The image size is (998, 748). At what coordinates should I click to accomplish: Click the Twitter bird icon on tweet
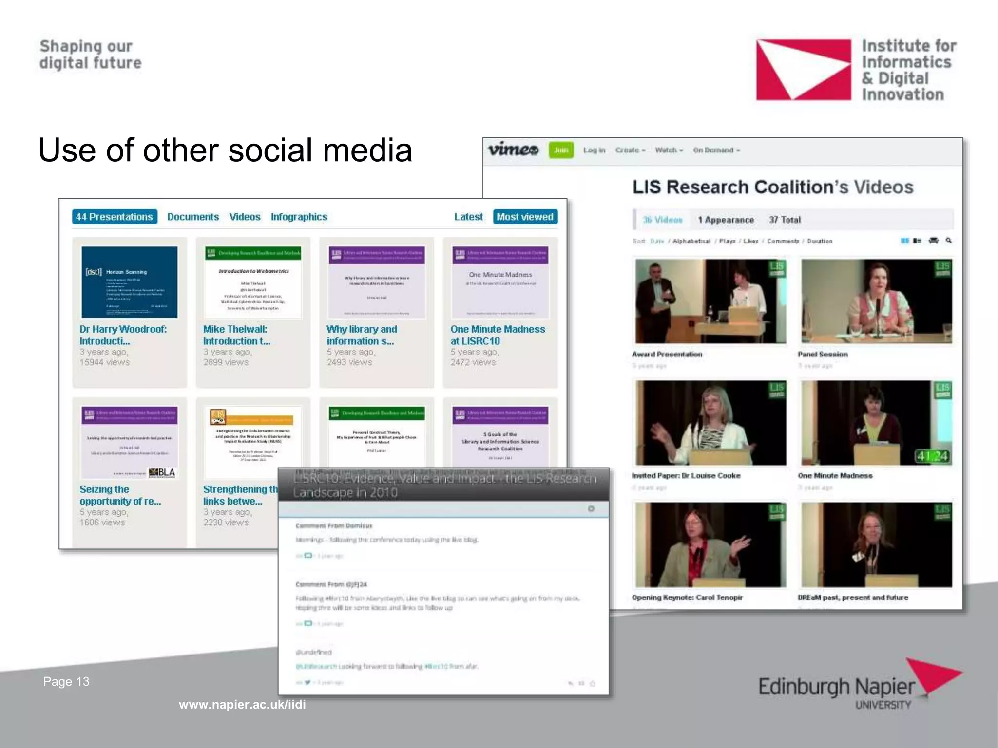tap(307, 682)
